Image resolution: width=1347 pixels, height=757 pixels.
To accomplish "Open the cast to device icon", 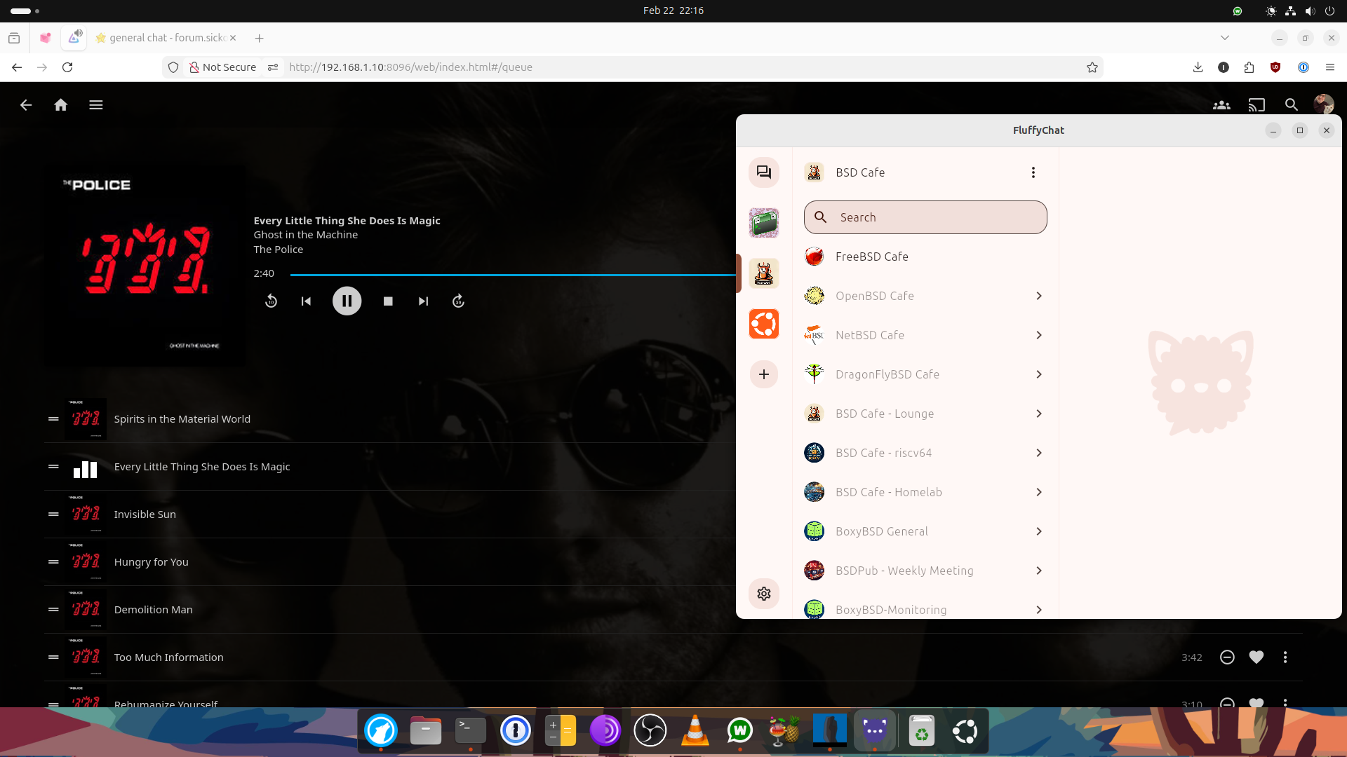I will coord(1256,104).
